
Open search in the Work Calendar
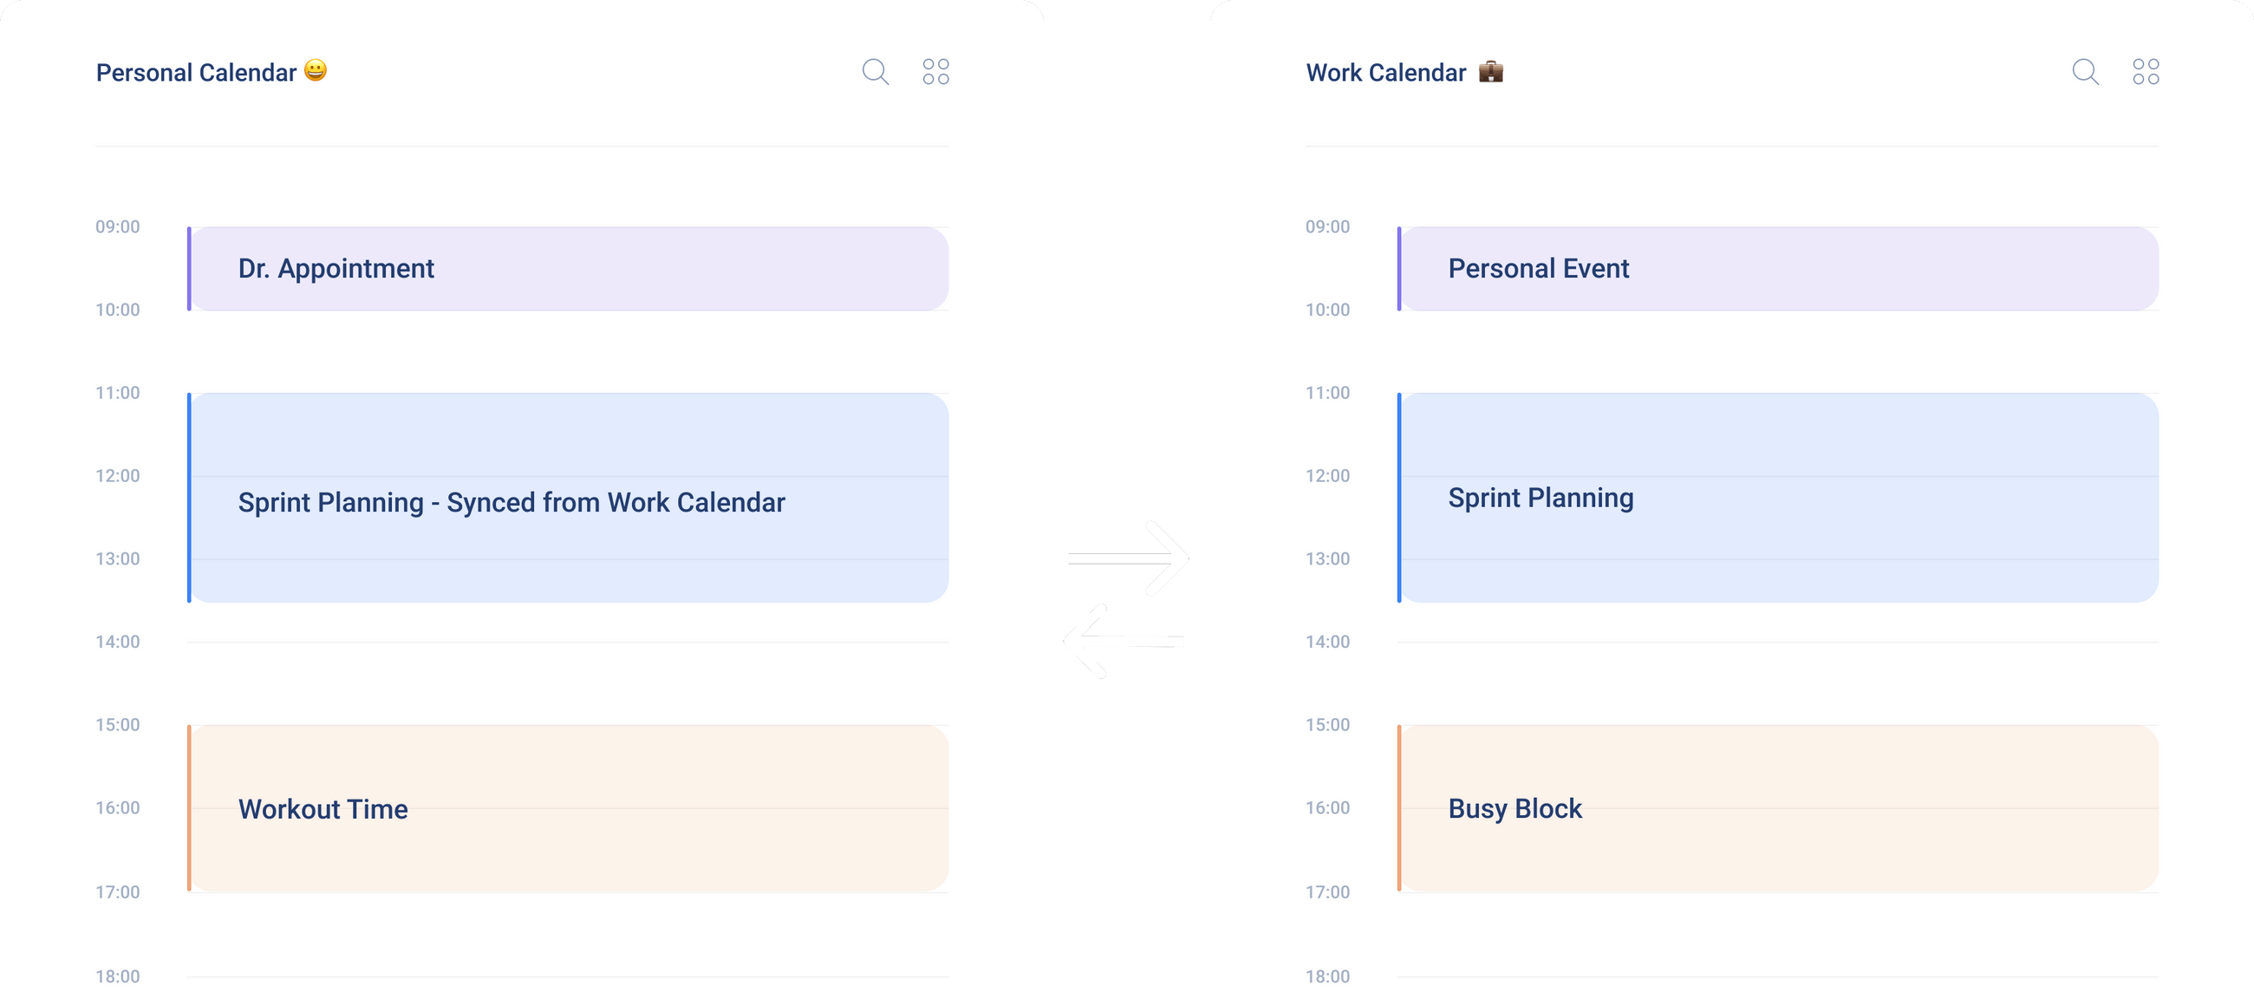point(2086,73)
